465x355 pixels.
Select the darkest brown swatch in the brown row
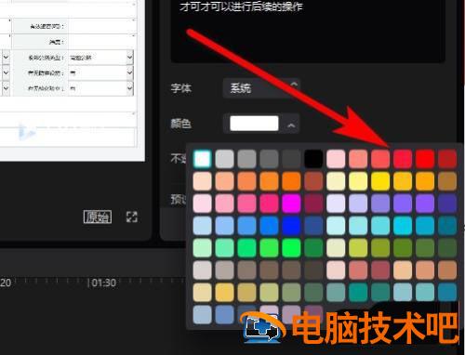click(313, 270)
